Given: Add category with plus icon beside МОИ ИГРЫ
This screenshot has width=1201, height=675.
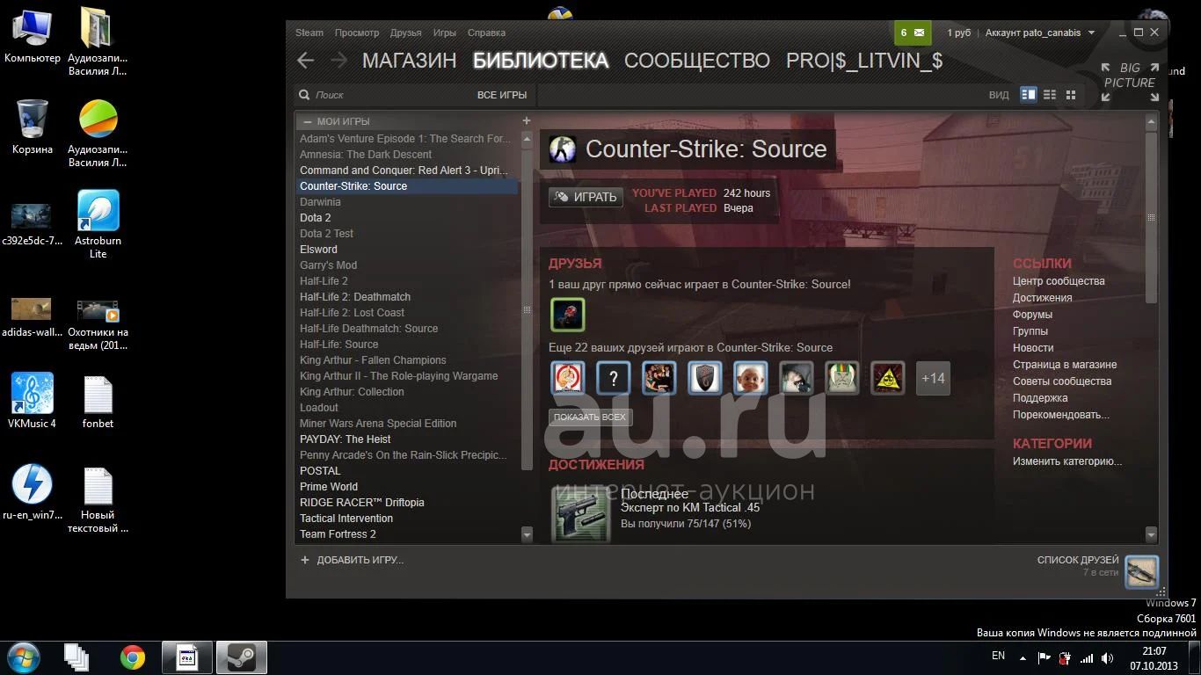Looking at the screenshot, I should click(527, 120).
